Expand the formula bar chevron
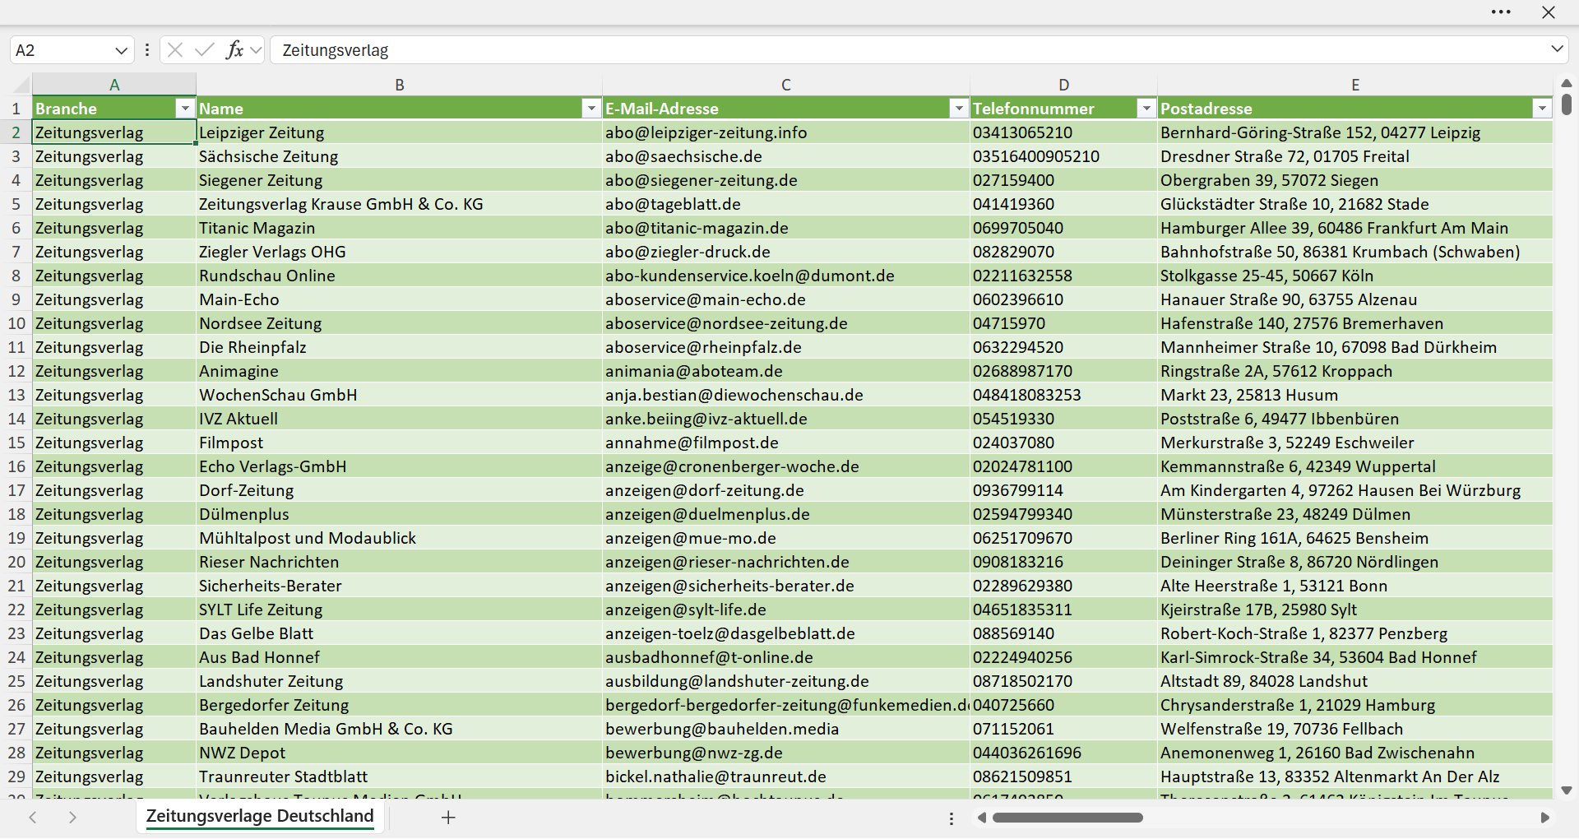 pyautogui.click(x=1557, y=49)
